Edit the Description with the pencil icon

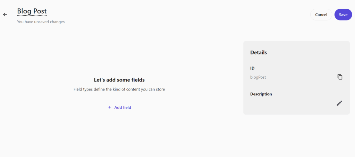pyautogui.click(x=339, y=103)
